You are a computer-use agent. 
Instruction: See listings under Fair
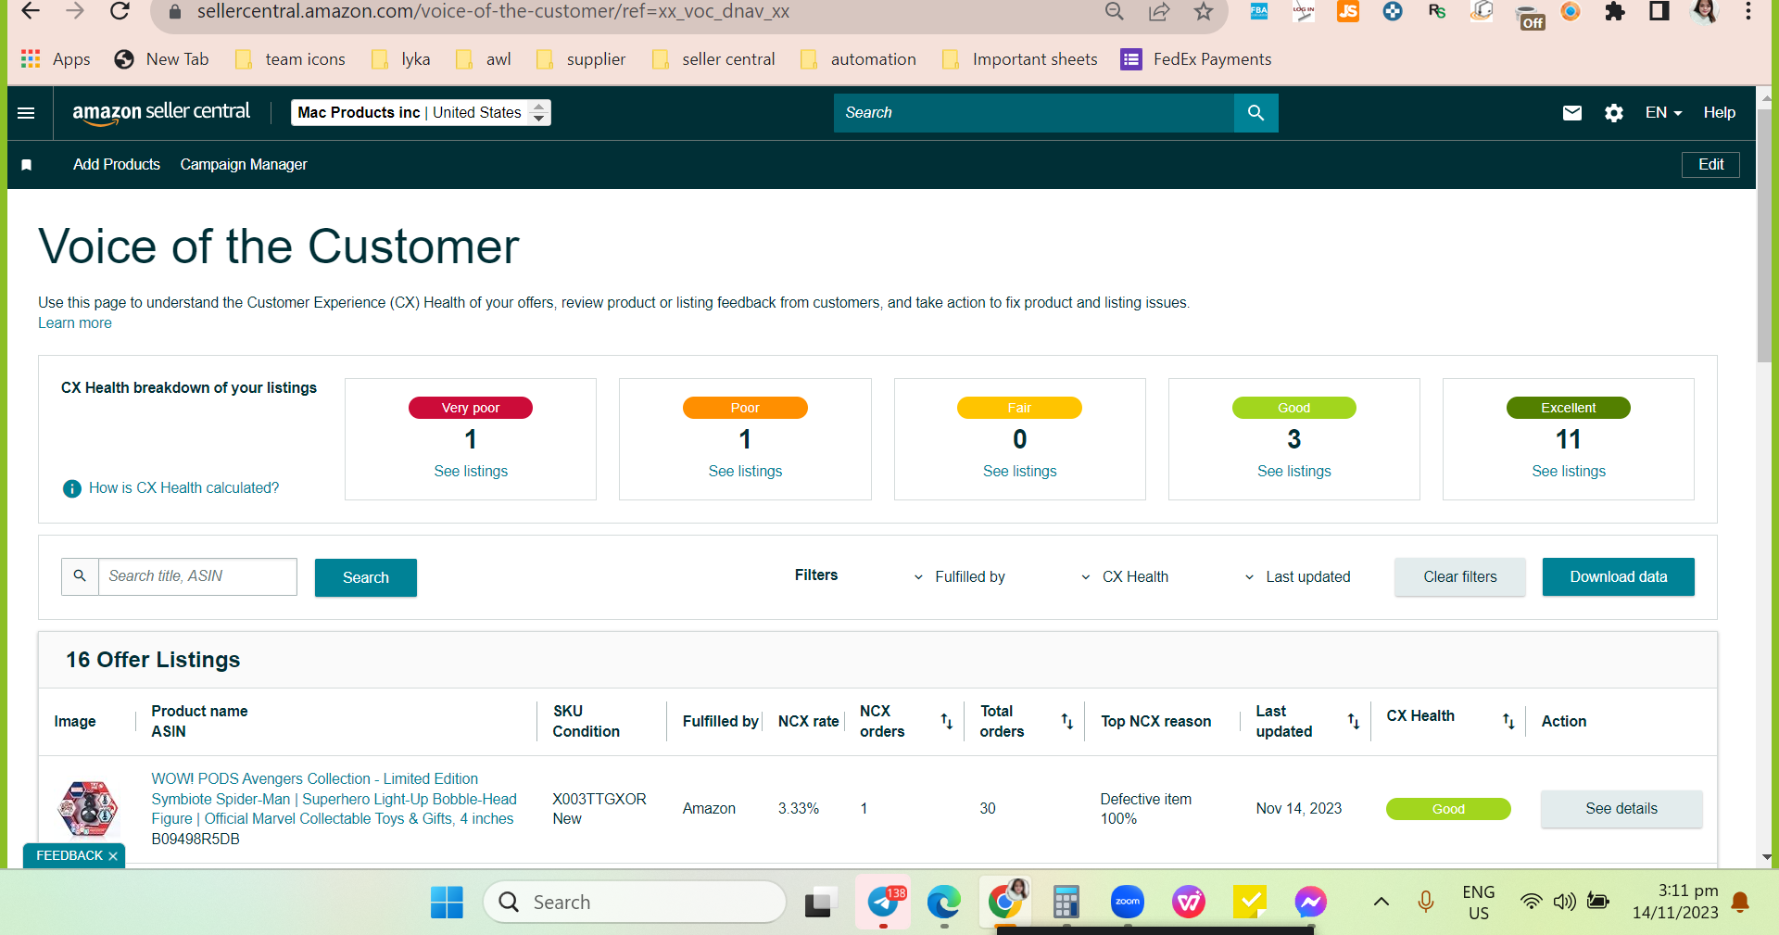[1019, 472]
